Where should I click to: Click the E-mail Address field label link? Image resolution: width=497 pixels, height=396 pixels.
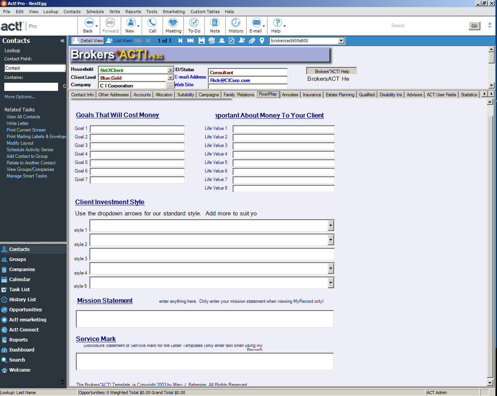tap(190, 77)
